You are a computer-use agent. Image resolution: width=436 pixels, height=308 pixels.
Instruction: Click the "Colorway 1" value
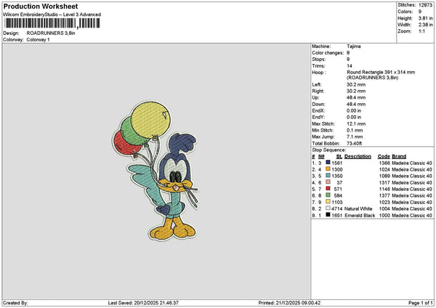pyautogui.click(x=38, y=40)
